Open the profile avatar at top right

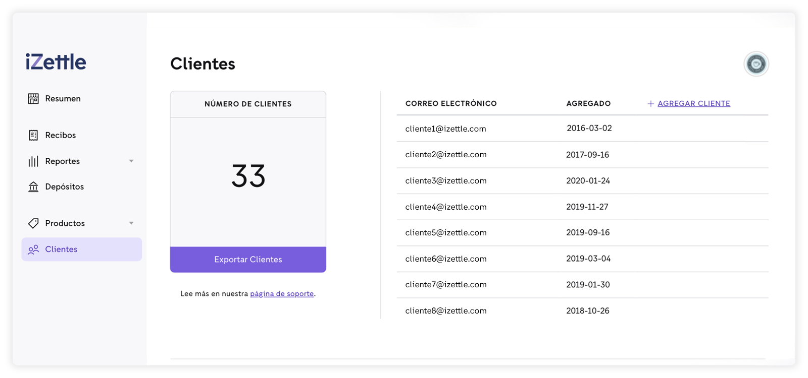[756, 64]
